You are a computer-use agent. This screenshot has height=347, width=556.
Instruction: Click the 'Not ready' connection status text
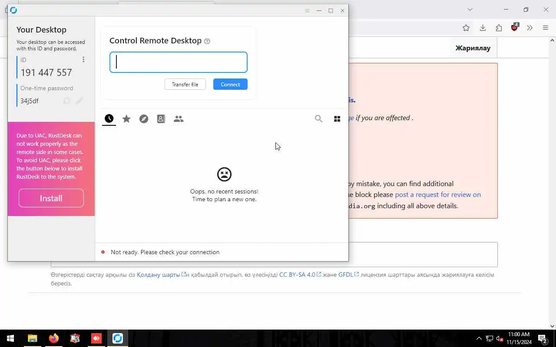[x=165, y=252]
